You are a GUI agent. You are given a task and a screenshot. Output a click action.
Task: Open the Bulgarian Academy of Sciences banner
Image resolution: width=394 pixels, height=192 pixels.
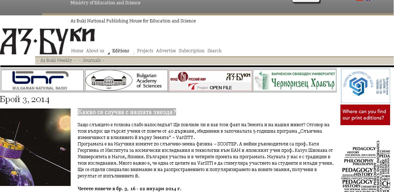click(126, 80)
